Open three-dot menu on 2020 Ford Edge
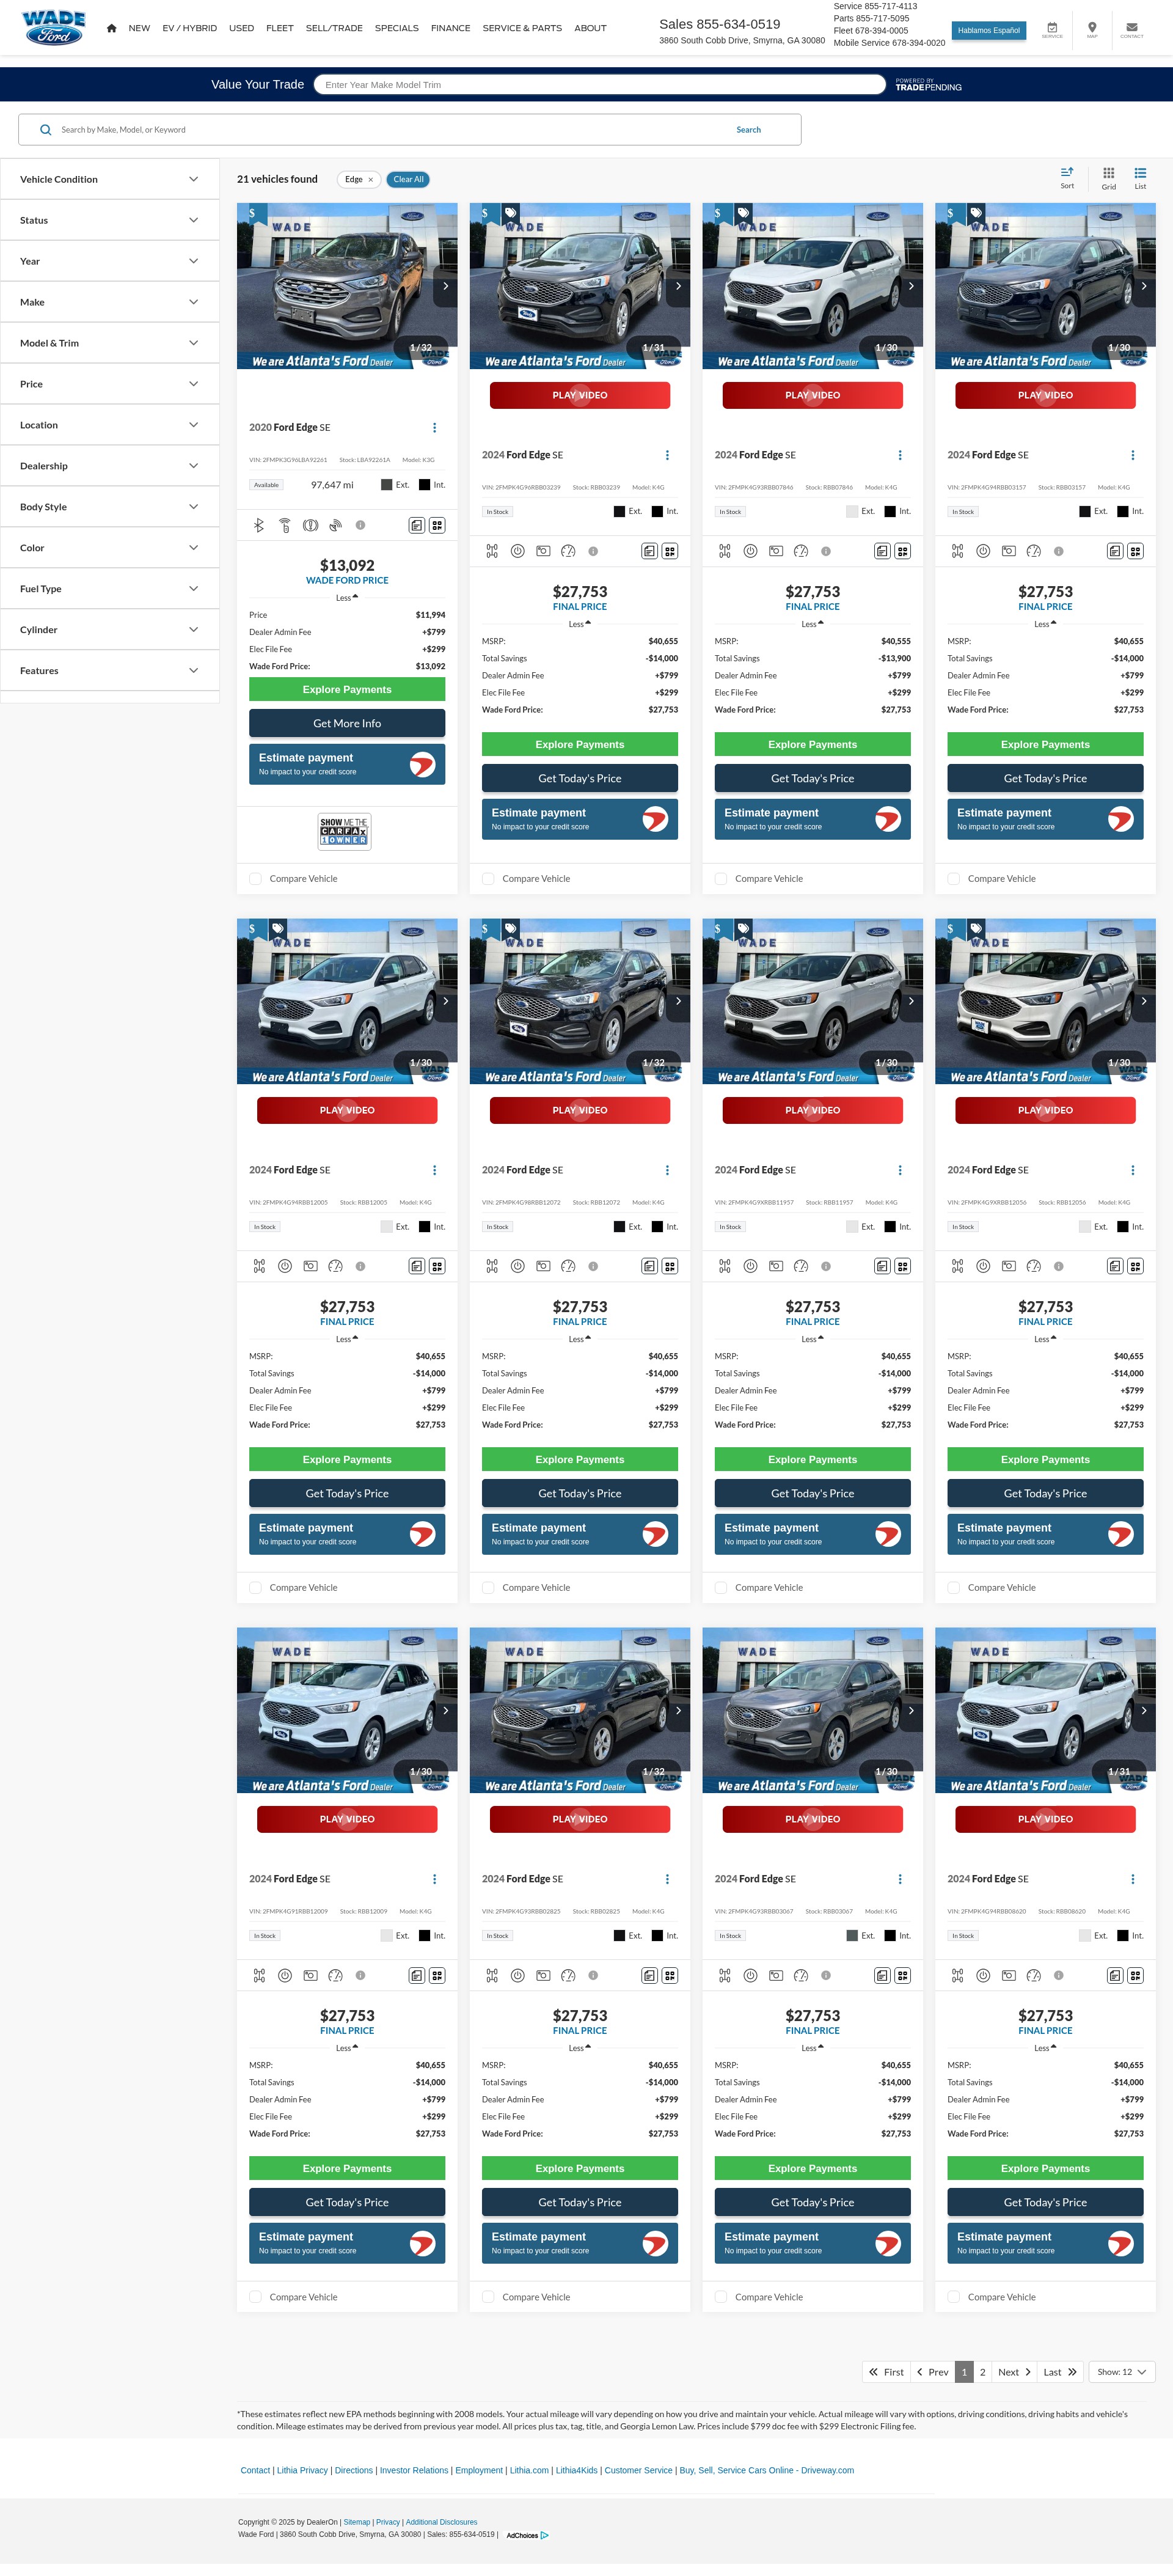The image size is (1173, 2576). 434,428
